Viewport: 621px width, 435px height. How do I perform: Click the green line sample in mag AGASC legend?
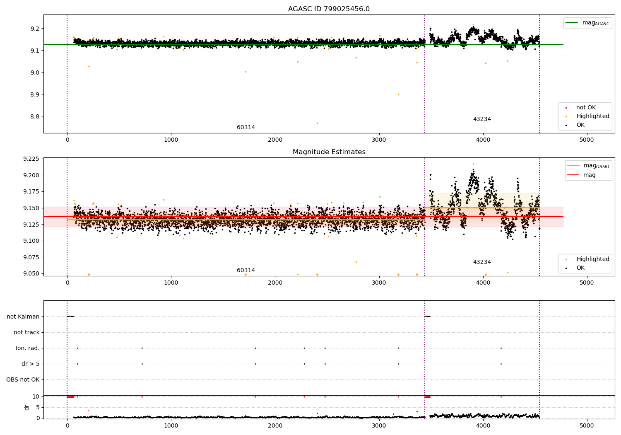(x=572, y=23)
